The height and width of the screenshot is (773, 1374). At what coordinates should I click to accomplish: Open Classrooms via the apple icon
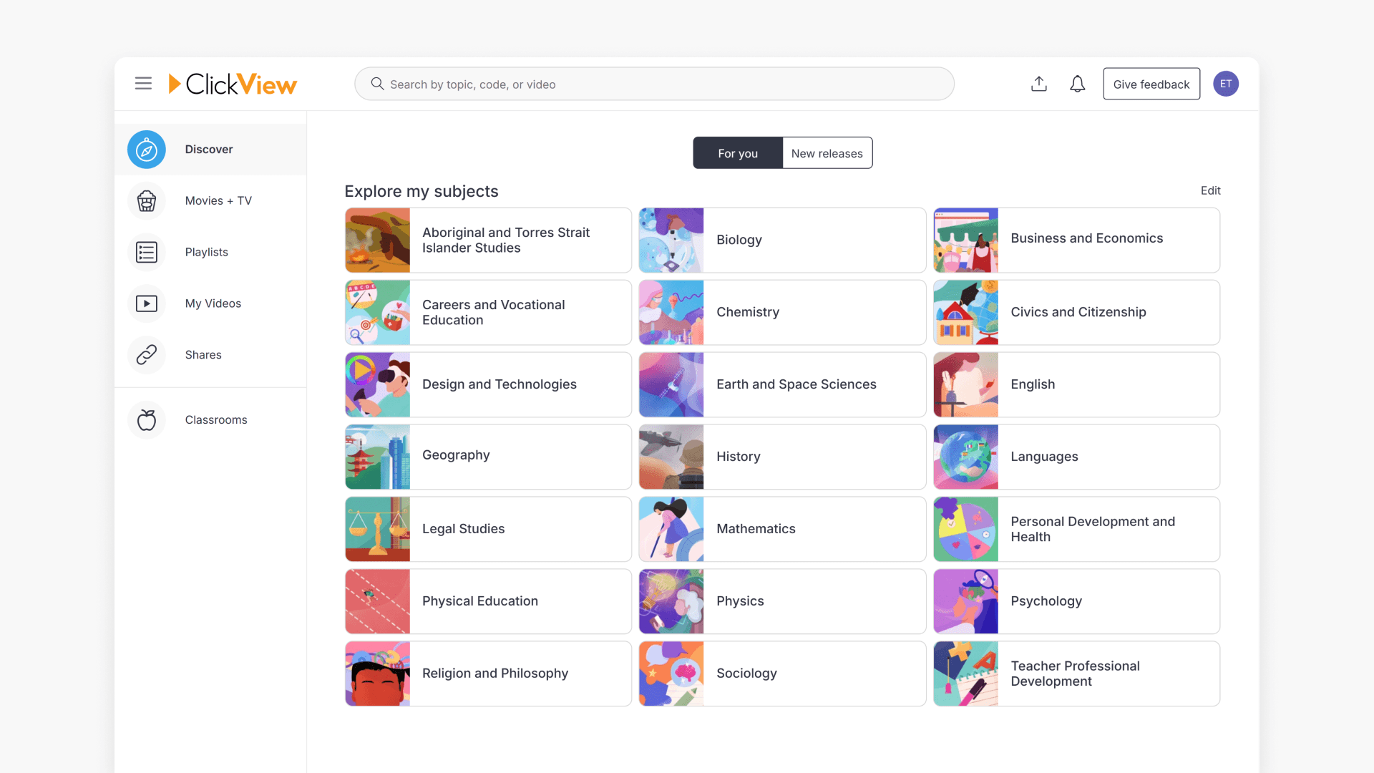[146, 420]
